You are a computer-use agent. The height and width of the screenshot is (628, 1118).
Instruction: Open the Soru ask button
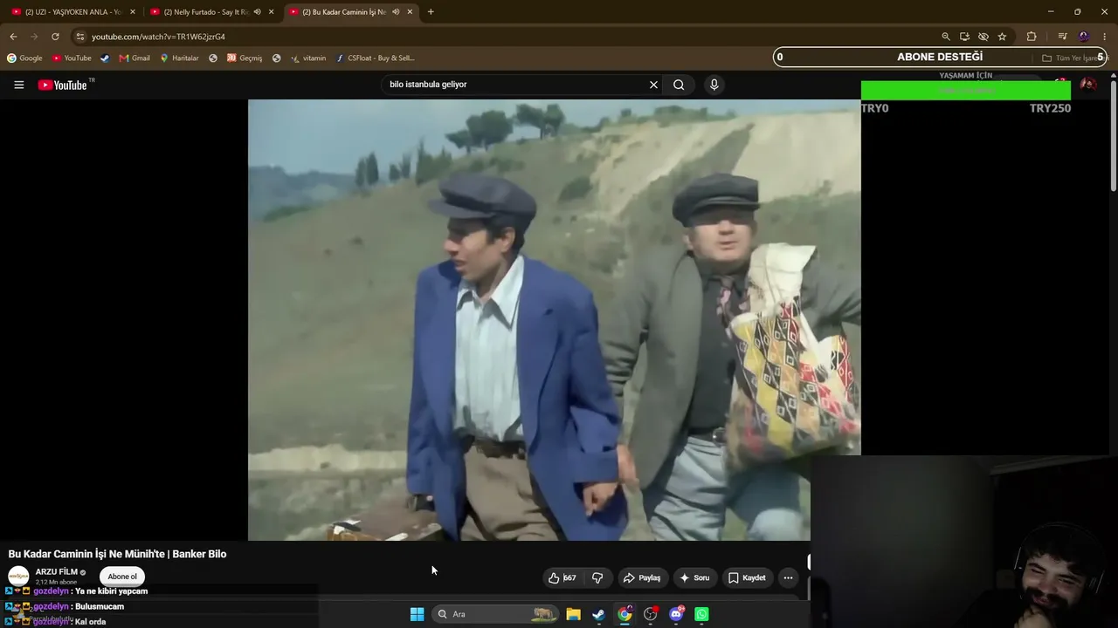695,577
